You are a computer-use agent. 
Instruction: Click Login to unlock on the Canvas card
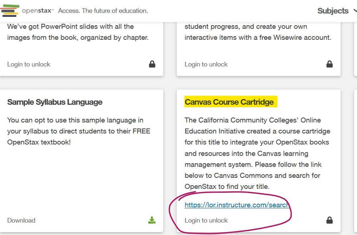point(206,220)
